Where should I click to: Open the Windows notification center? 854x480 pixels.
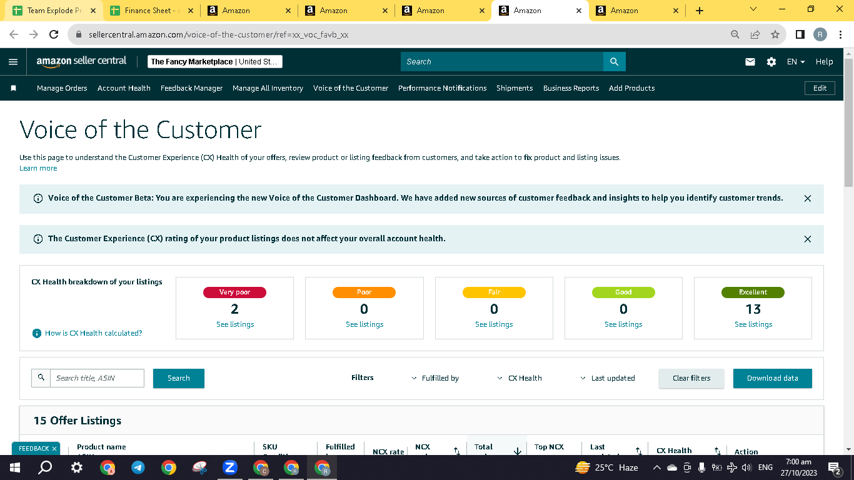(833, 467)
